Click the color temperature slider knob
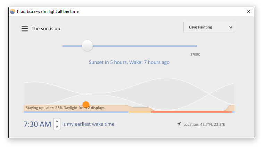Image resolution: width=264 pixels, height=149 pixels. [x=87, y=45]
